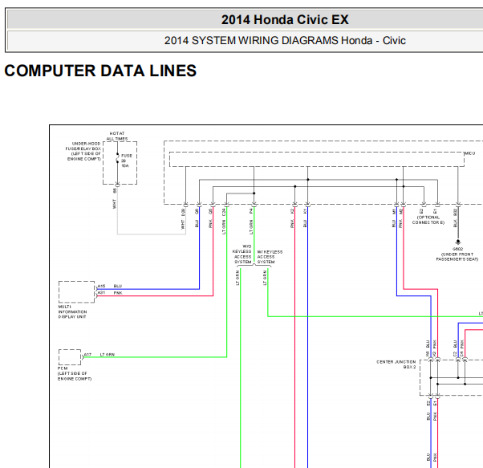Click the 'K1' BLU connector pin label

click(x=305, y=211)
